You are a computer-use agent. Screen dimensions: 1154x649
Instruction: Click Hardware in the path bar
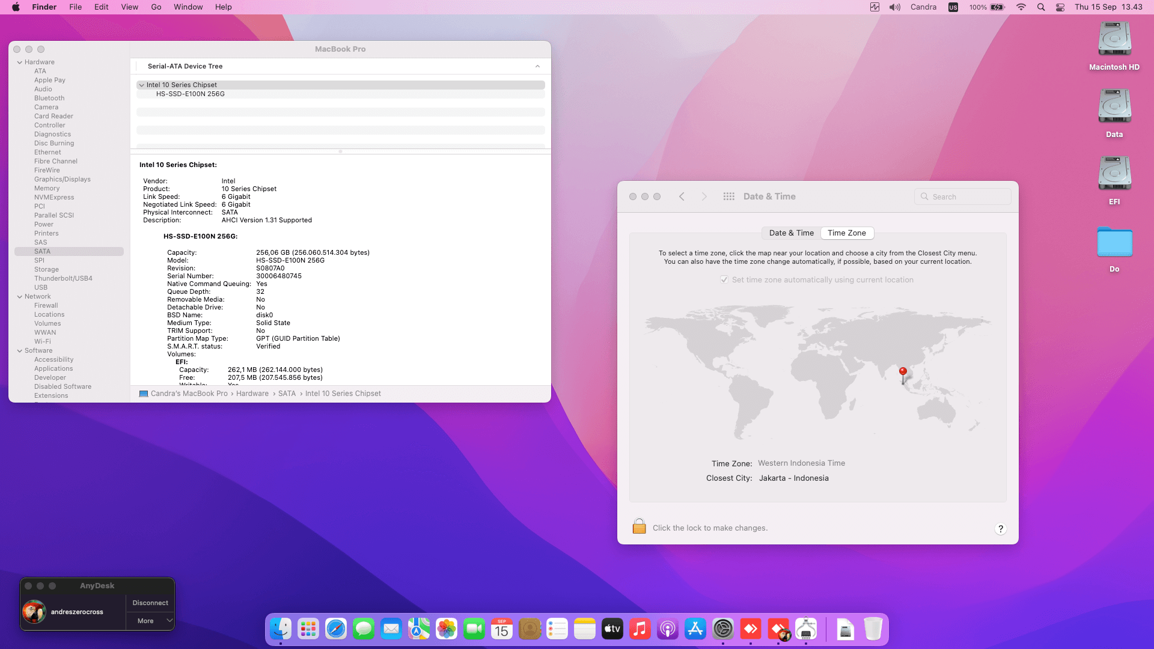coord(252,394)
